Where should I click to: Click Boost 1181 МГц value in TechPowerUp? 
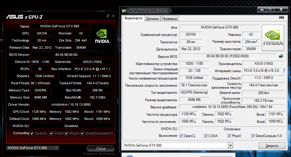276,114
